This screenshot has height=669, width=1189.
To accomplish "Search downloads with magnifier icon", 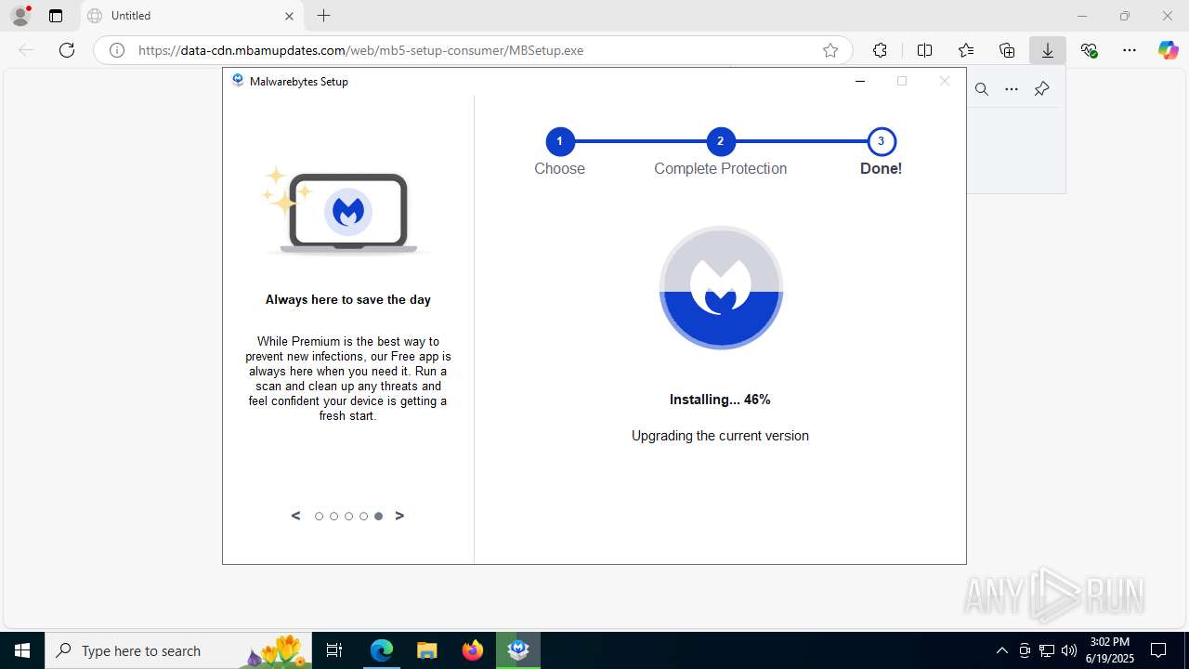I will [982, 89].
